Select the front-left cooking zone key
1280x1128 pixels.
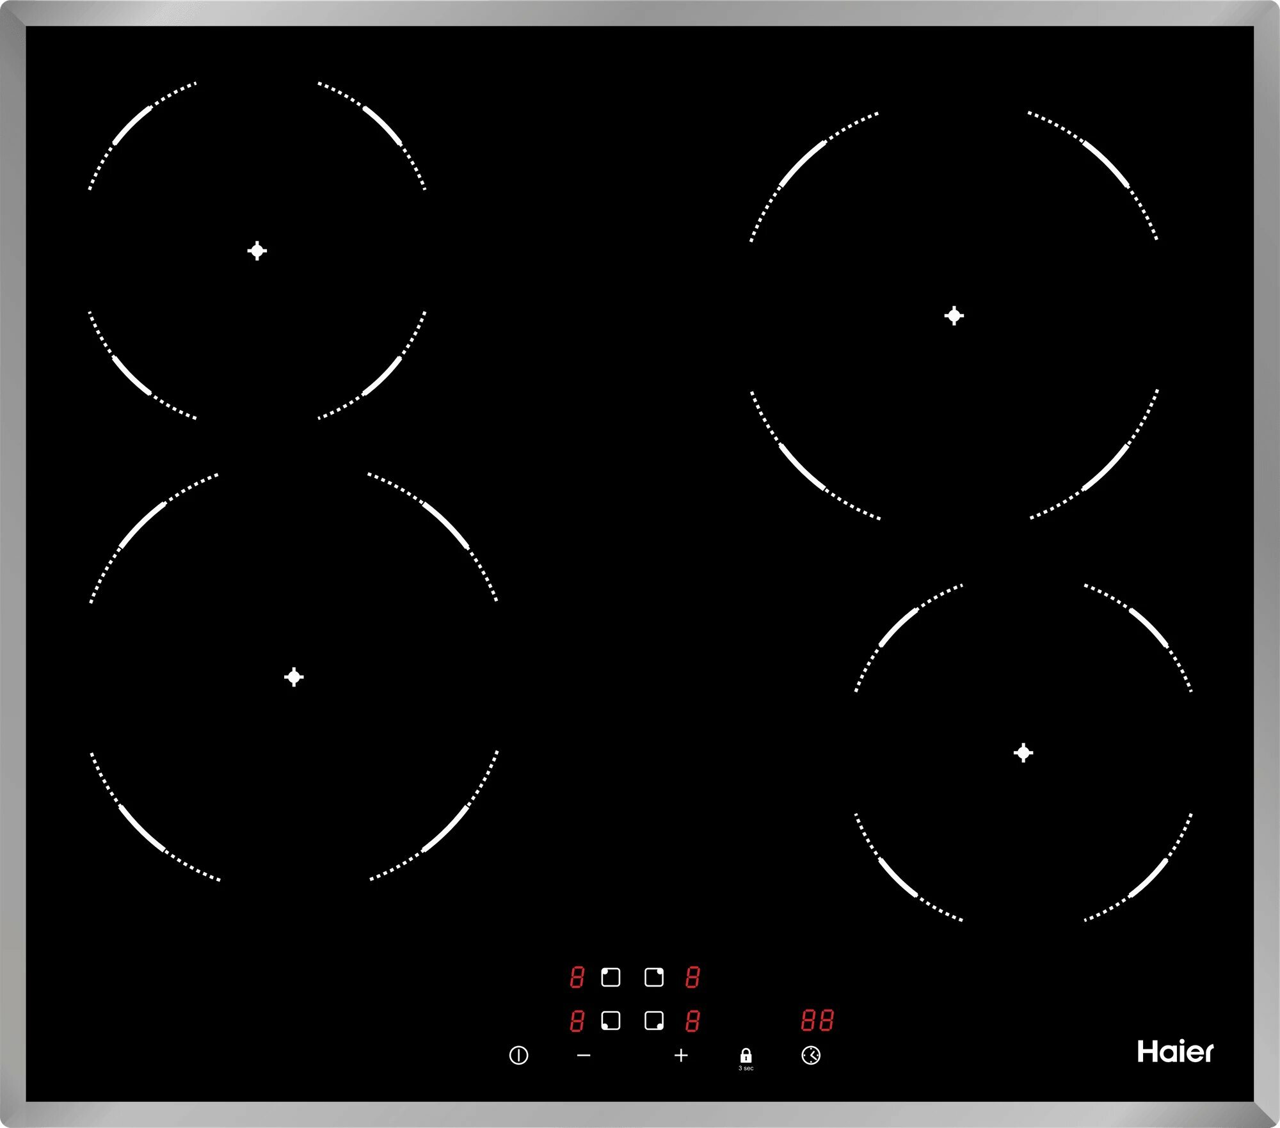(611, 1020)
